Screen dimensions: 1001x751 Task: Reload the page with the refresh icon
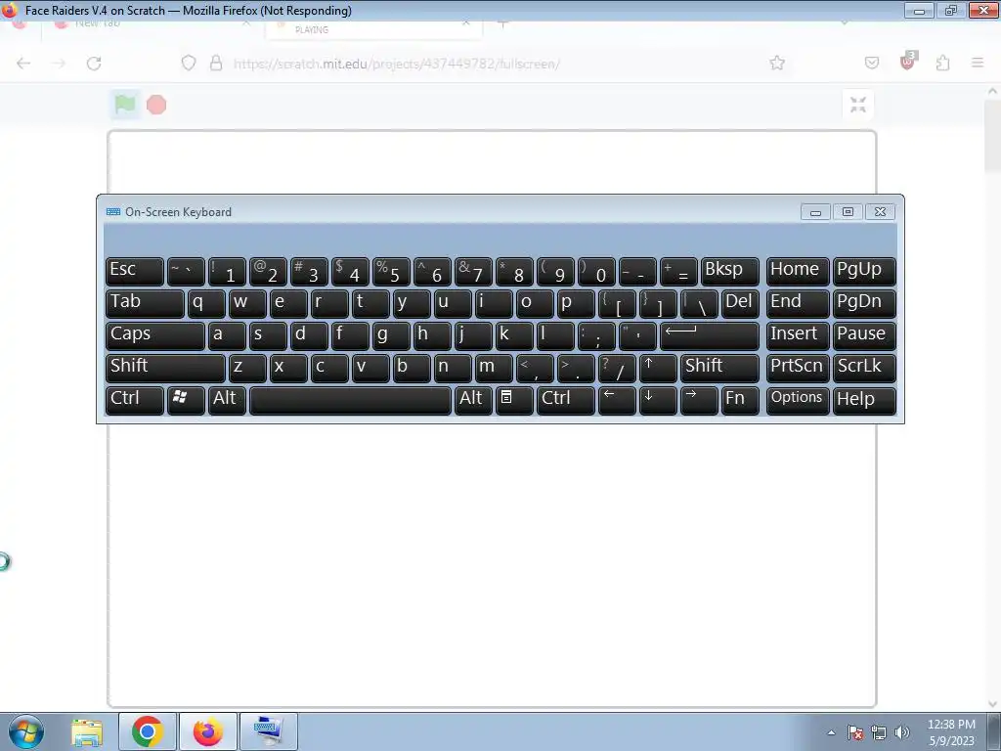point(94,64)
